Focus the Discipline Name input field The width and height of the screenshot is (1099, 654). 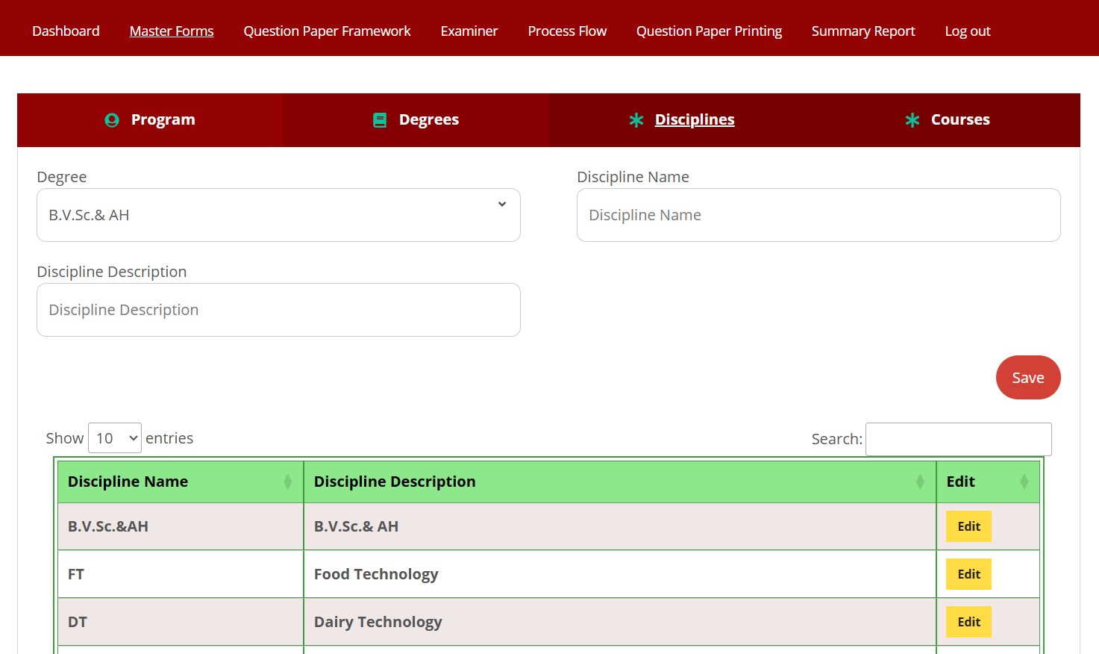click(818, 215)
